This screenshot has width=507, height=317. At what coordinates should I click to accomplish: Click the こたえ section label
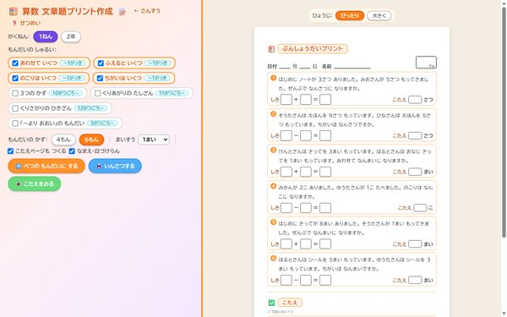(290, 303)
